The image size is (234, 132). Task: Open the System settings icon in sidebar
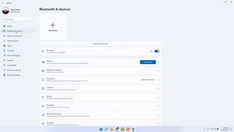click(4, 26)
